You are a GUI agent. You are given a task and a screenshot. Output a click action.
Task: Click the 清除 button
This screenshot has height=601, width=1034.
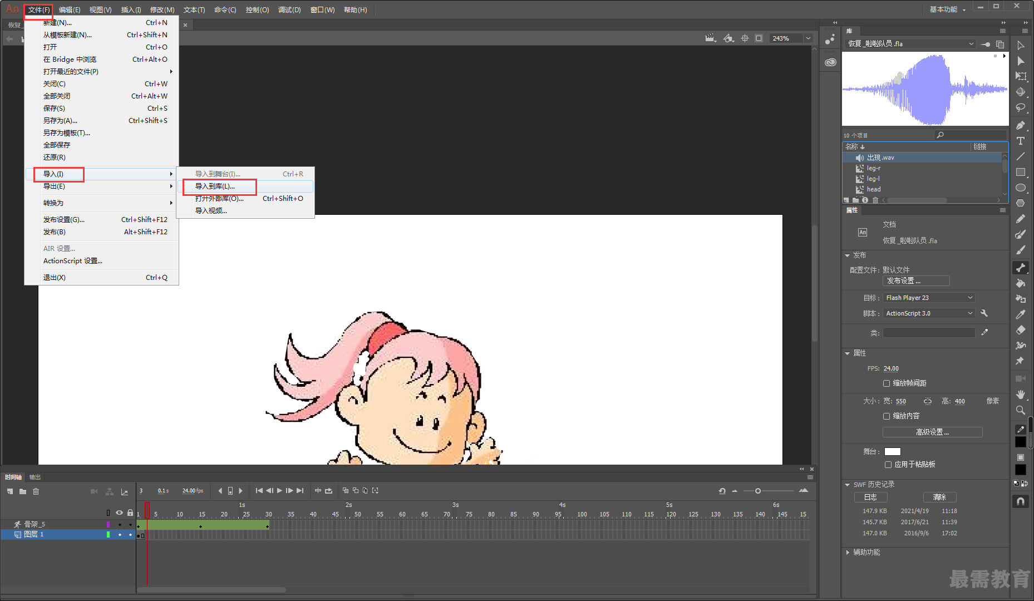pos(939,497)
